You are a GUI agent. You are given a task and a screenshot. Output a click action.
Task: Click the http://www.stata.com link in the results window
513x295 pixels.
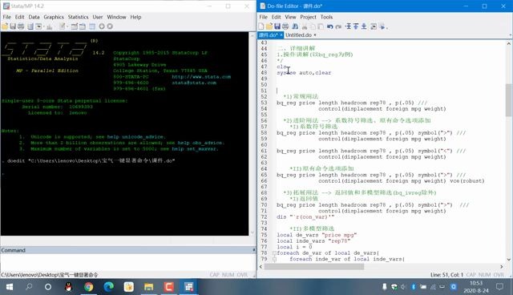201,77
